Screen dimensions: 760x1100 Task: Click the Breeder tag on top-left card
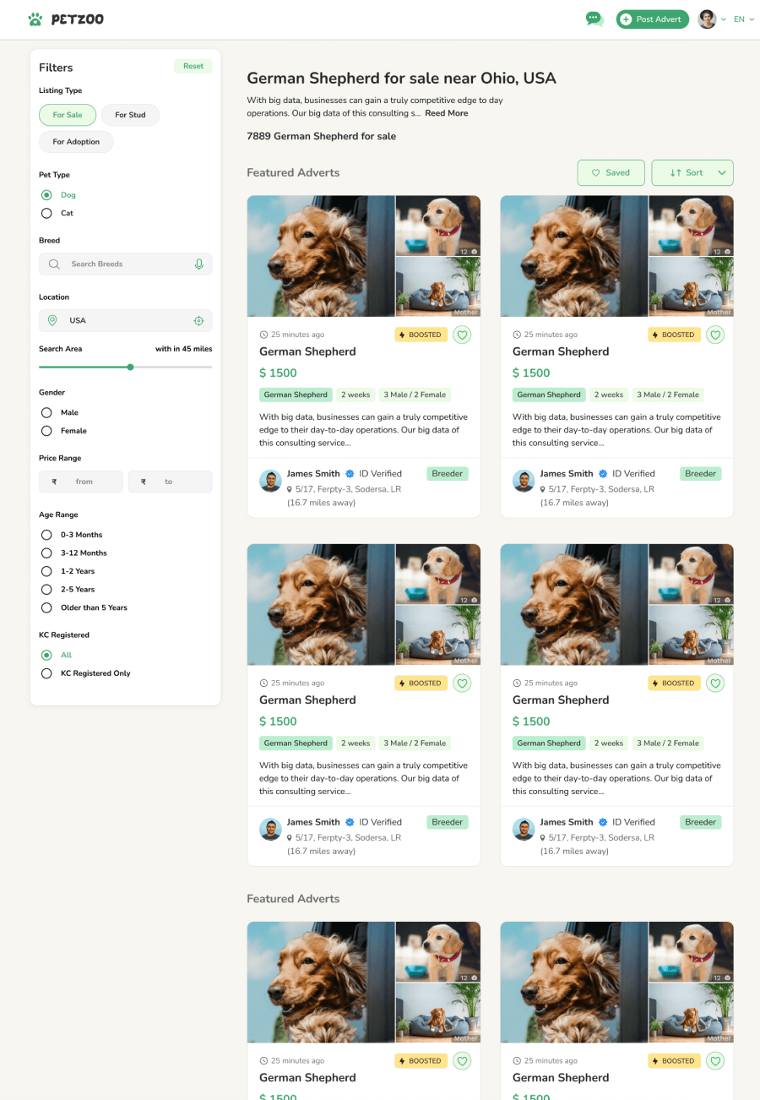448,474
